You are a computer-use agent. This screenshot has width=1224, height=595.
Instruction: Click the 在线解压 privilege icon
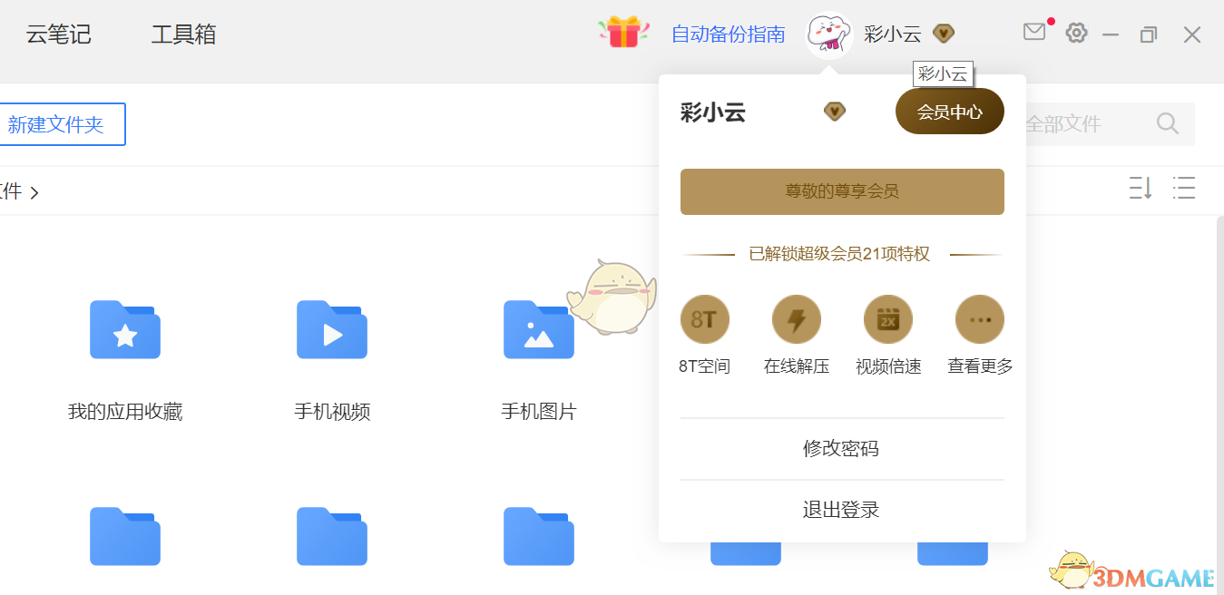point(797,319)
